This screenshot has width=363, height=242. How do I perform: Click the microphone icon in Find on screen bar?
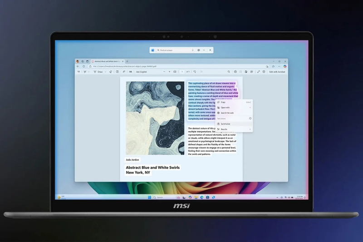[x=192, y=50]
